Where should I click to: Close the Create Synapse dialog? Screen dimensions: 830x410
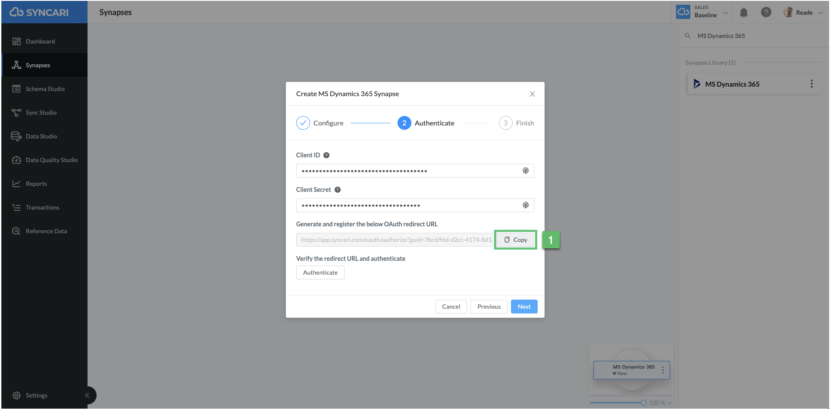532,94
